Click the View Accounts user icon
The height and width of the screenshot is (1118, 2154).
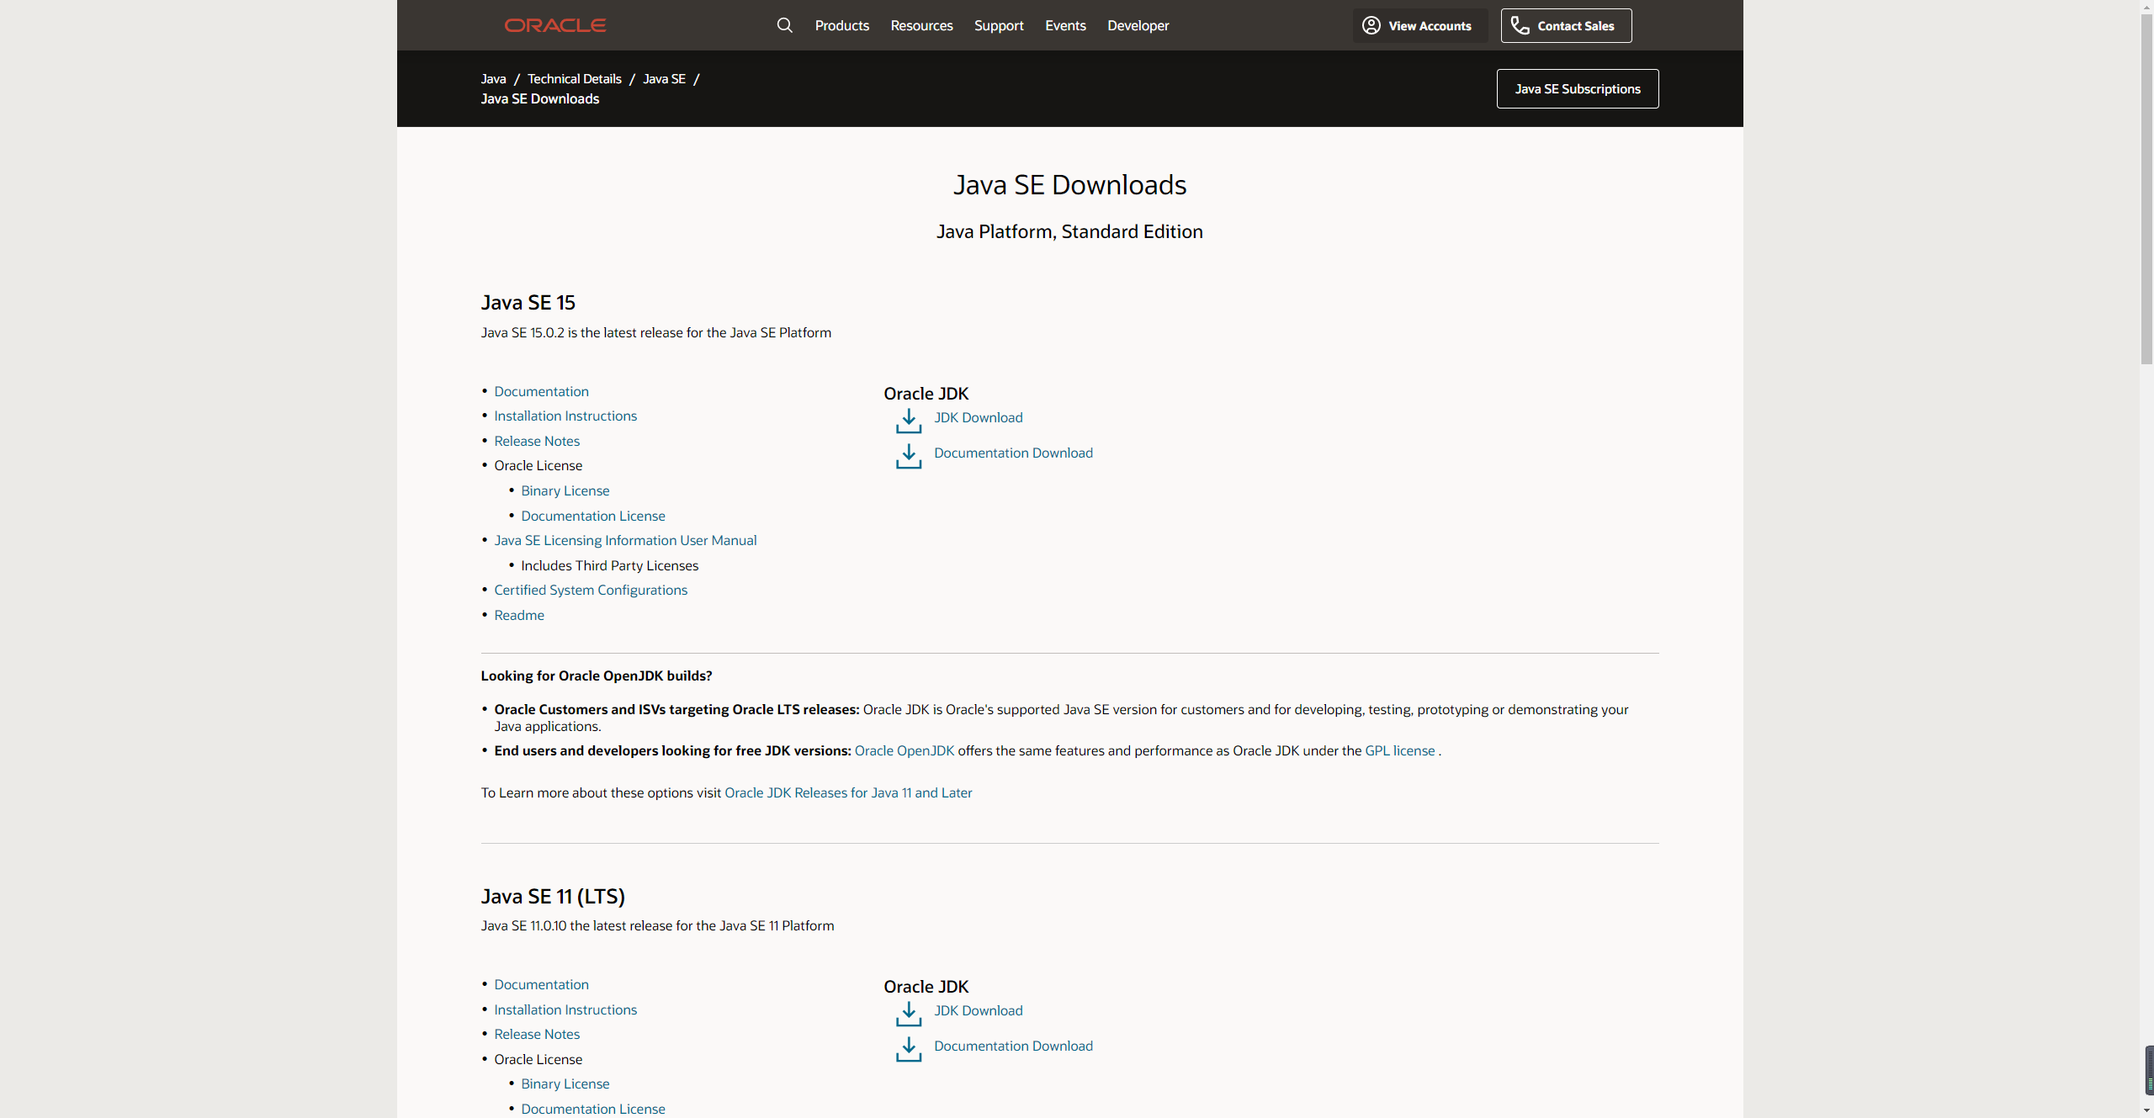pyautogui.click(x=1371, y=25)
